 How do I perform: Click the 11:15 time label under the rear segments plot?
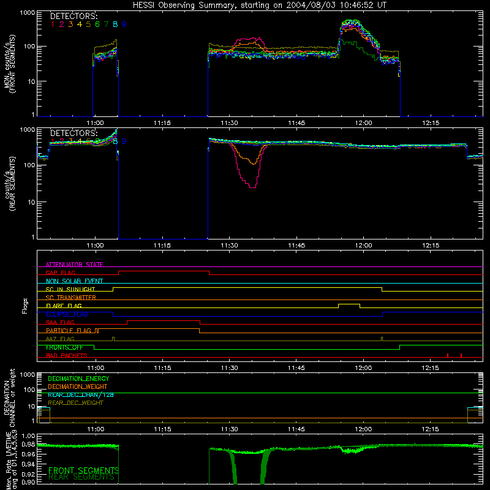tap(162, 246)
